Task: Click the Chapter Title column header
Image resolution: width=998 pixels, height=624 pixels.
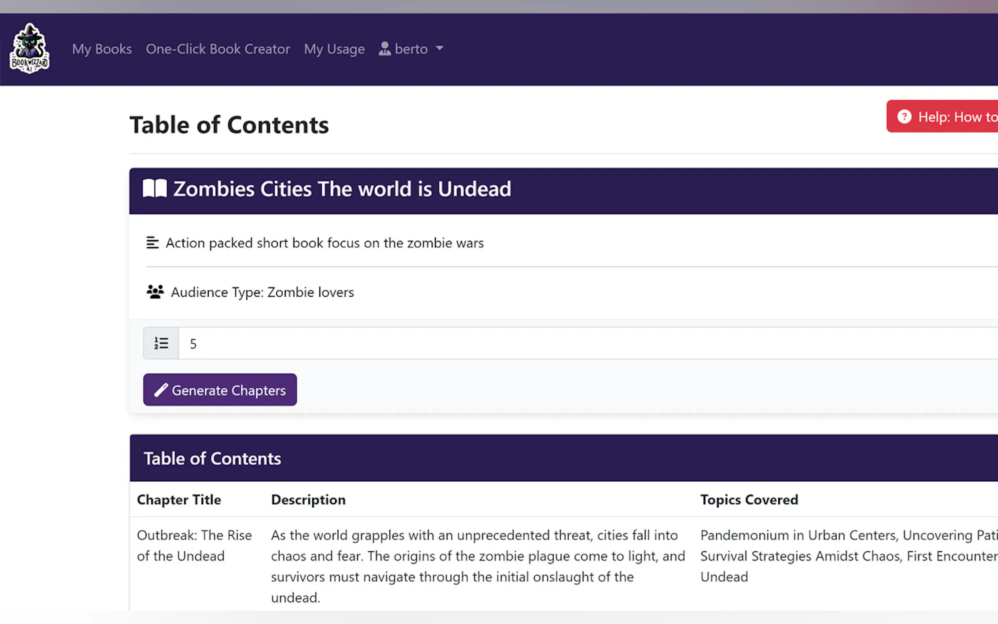Action: [x=179, y=499]
